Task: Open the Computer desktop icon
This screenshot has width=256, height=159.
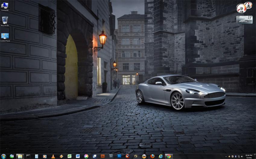Action: point(5,6)
